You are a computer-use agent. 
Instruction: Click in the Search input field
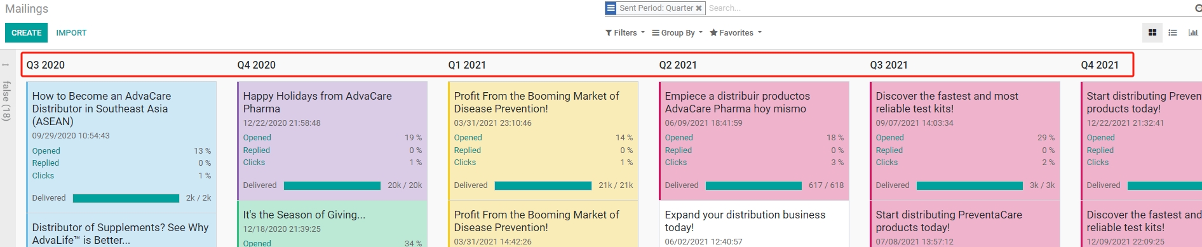coord(950,8)
